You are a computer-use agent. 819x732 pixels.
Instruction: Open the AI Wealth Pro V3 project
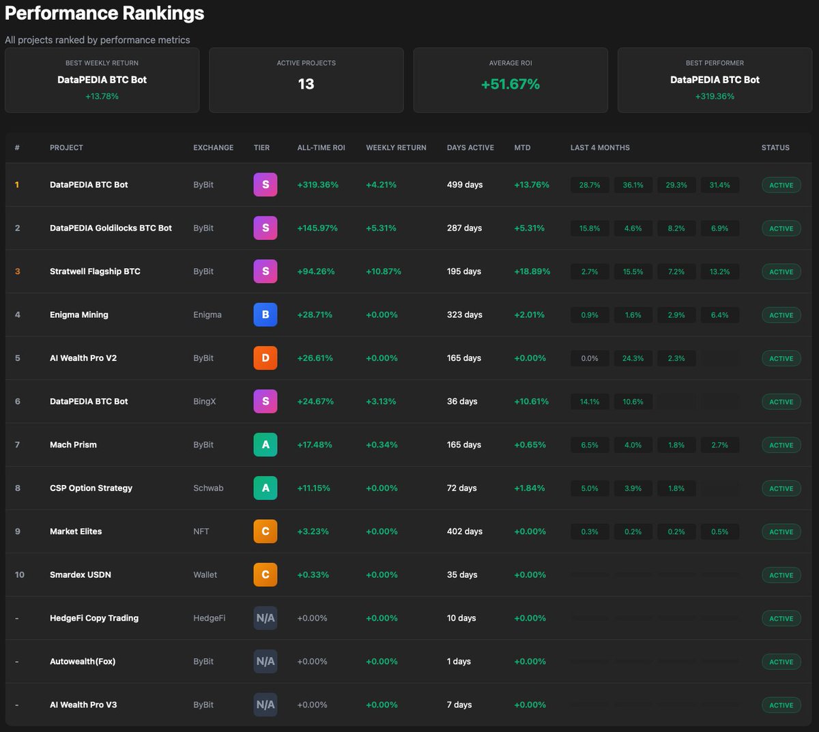pos(83,705)
